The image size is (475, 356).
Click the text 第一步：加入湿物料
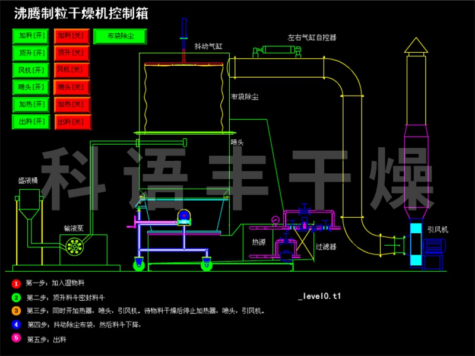tap(55, 283)
